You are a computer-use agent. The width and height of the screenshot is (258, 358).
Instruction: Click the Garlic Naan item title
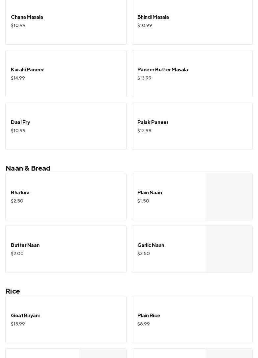151,245
